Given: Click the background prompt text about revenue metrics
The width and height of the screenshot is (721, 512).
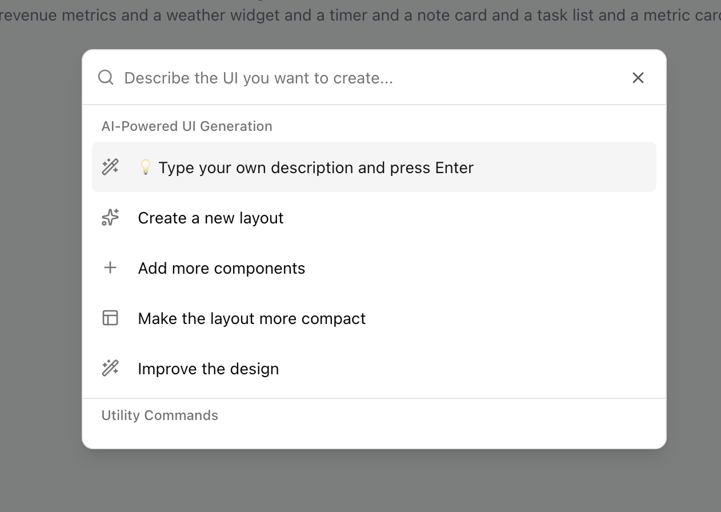Looking at the screenshot, I should tap(360, 15).
